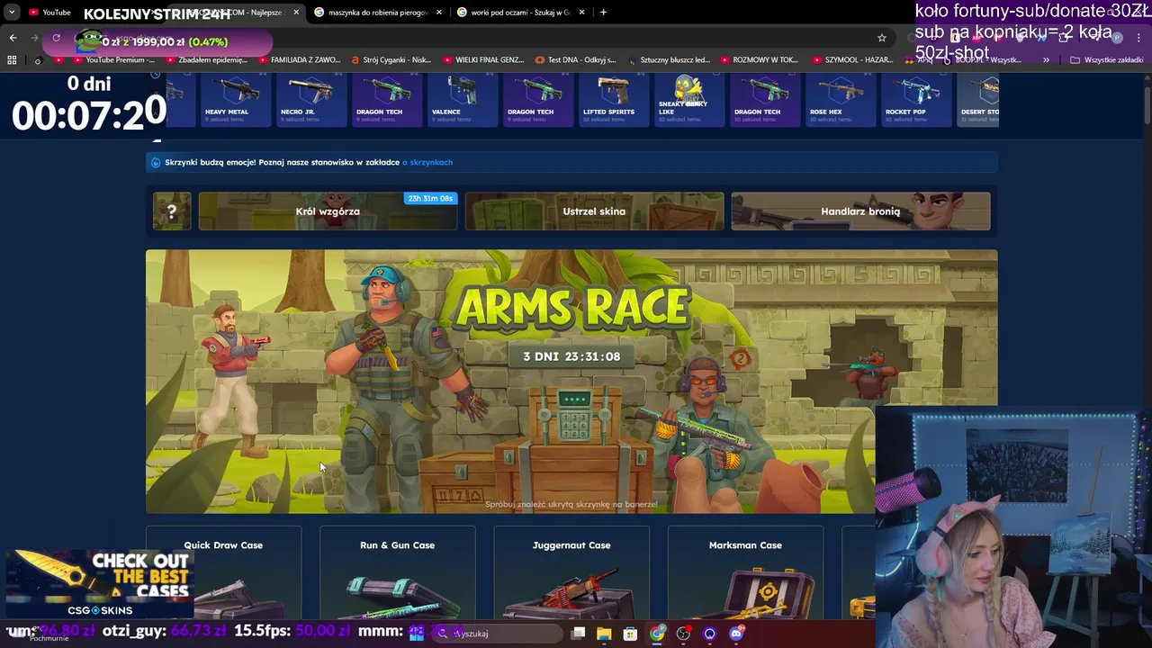Select the Necro Jr. skin drop
This screenshot has width=1152, height=648.
coord(310,100)
